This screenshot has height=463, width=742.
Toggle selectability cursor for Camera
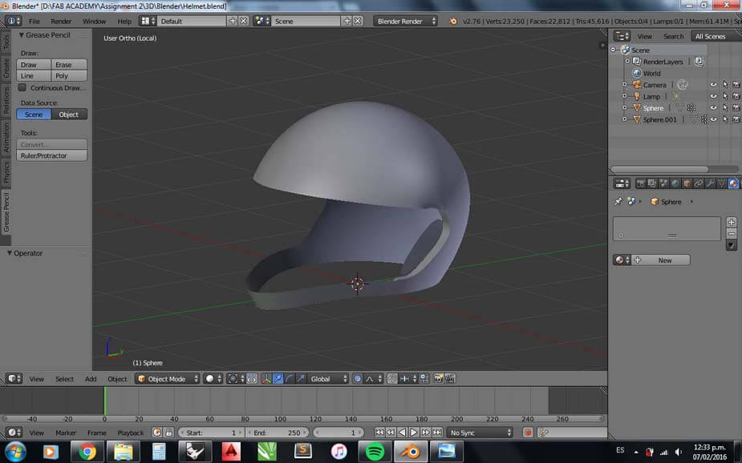pos(725,85)
